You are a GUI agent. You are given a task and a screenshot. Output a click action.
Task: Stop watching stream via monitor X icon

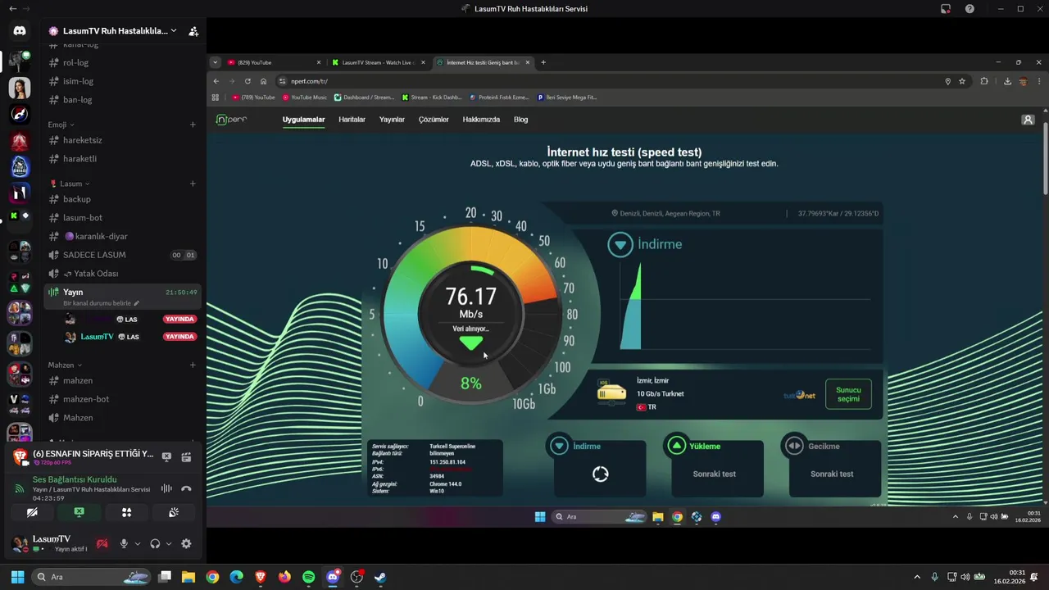(166, 456)
